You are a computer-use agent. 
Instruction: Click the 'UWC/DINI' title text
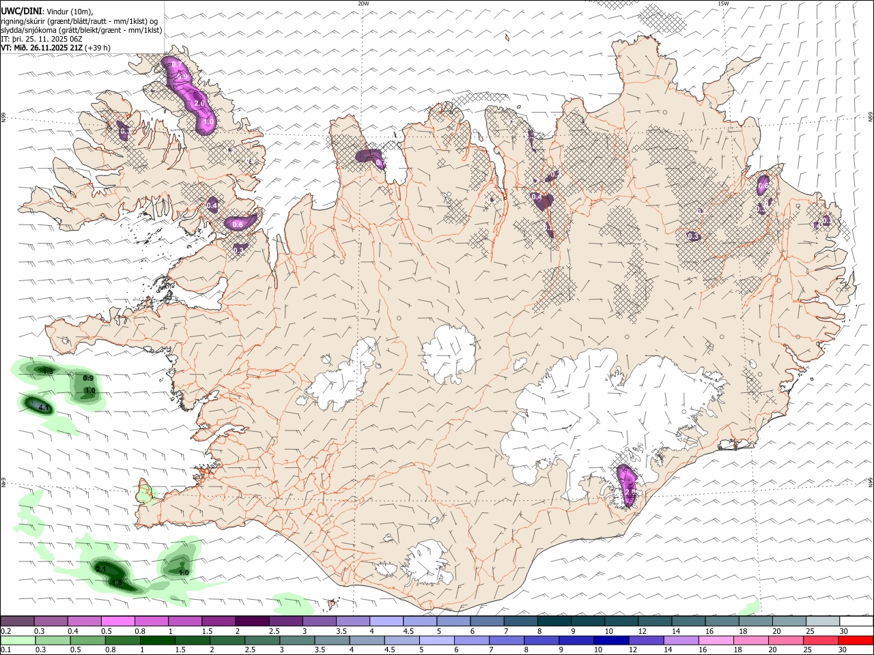[x=21, y=11]
